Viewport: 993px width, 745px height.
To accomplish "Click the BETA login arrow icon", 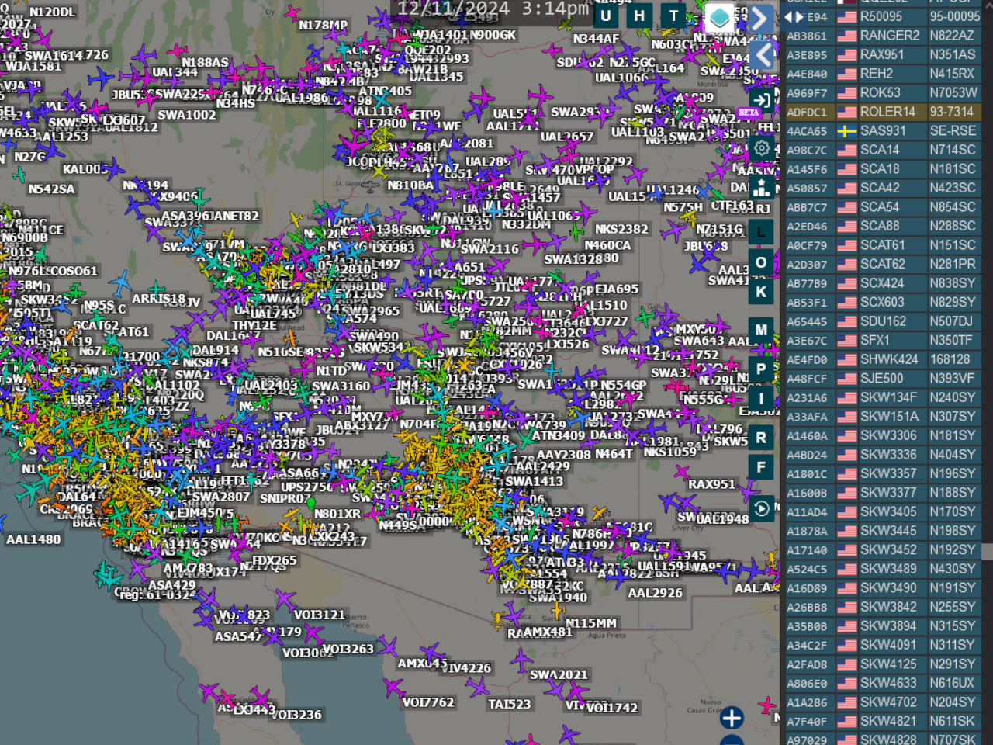I will (762, 100).
